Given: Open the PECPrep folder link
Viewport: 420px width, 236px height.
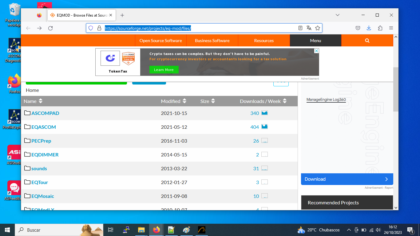Looking at the screenshot, I should tap(41, 141).
